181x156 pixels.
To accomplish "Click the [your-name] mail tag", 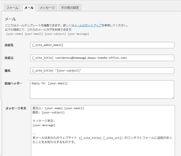I will click(x=14, y=34).
